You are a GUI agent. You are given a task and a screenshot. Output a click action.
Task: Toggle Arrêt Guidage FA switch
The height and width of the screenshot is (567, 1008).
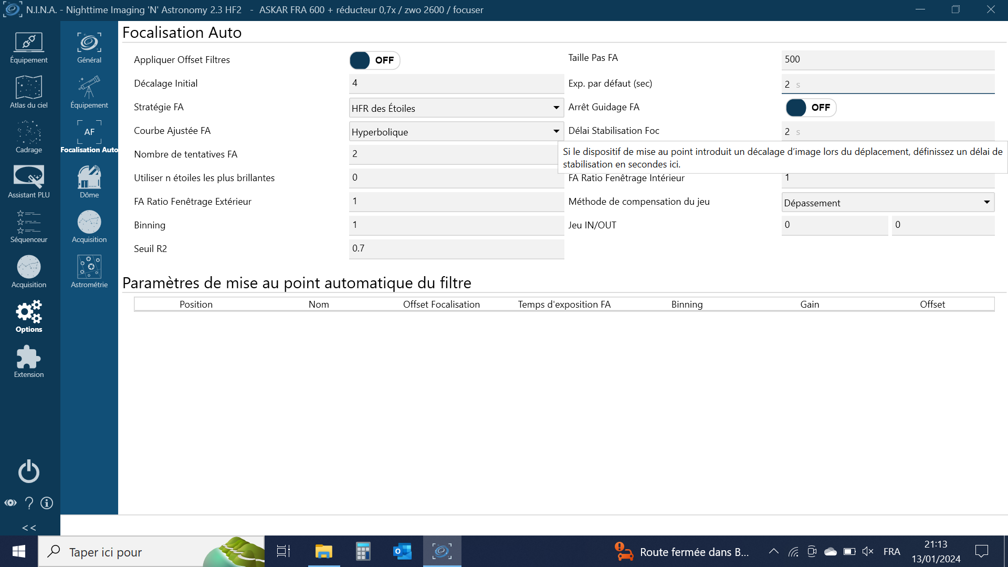pos(811,108)
